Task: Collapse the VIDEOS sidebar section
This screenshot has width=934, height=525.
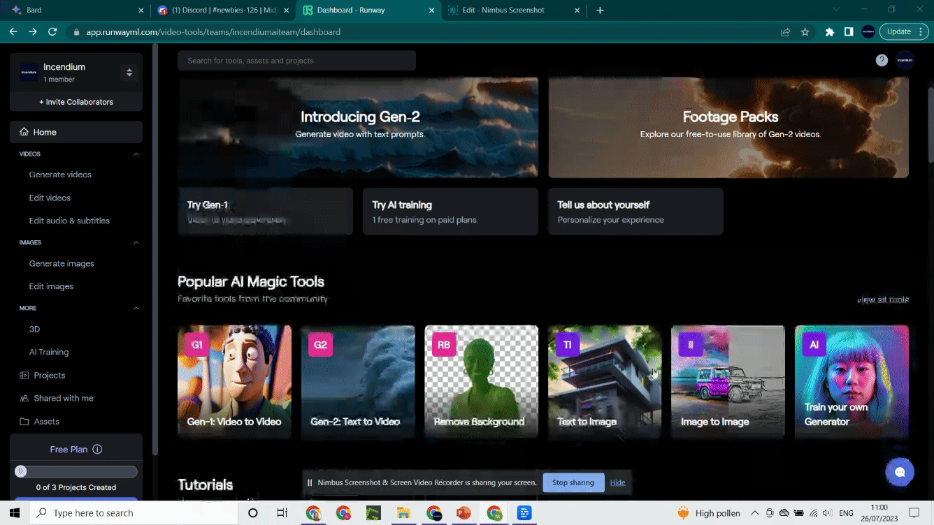Action: 136,154
